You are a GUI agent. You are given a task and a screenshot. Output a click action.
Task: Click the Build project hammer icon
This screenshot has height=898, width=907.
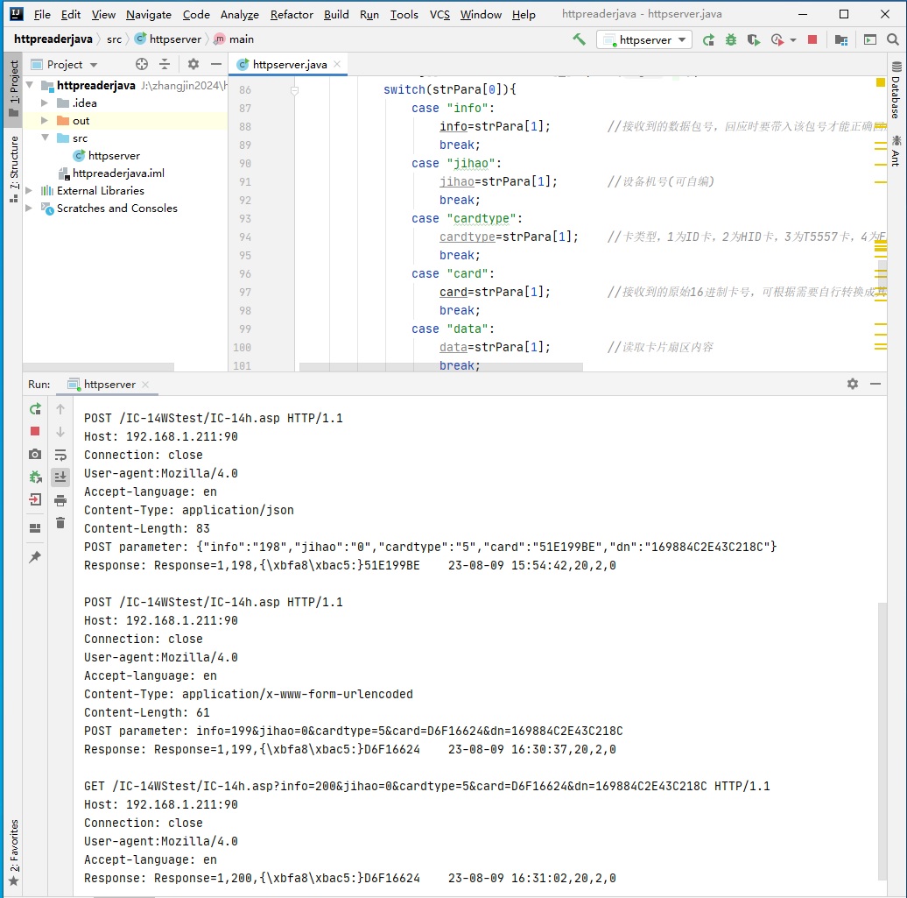click(x=579, y=39)
